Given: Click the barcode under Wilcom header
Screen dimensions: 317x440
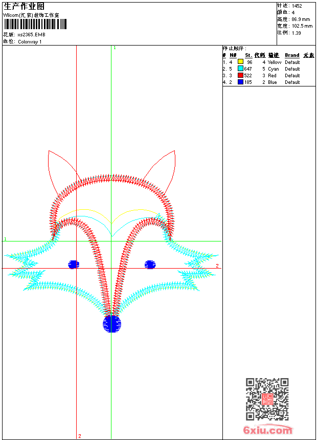Looking at the screenshot, I should click(35, 24).
